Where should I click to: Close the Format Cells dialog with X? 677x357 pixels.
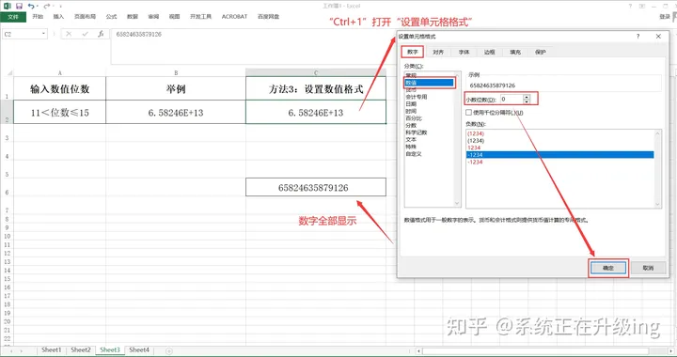click(x=658, y=37)
